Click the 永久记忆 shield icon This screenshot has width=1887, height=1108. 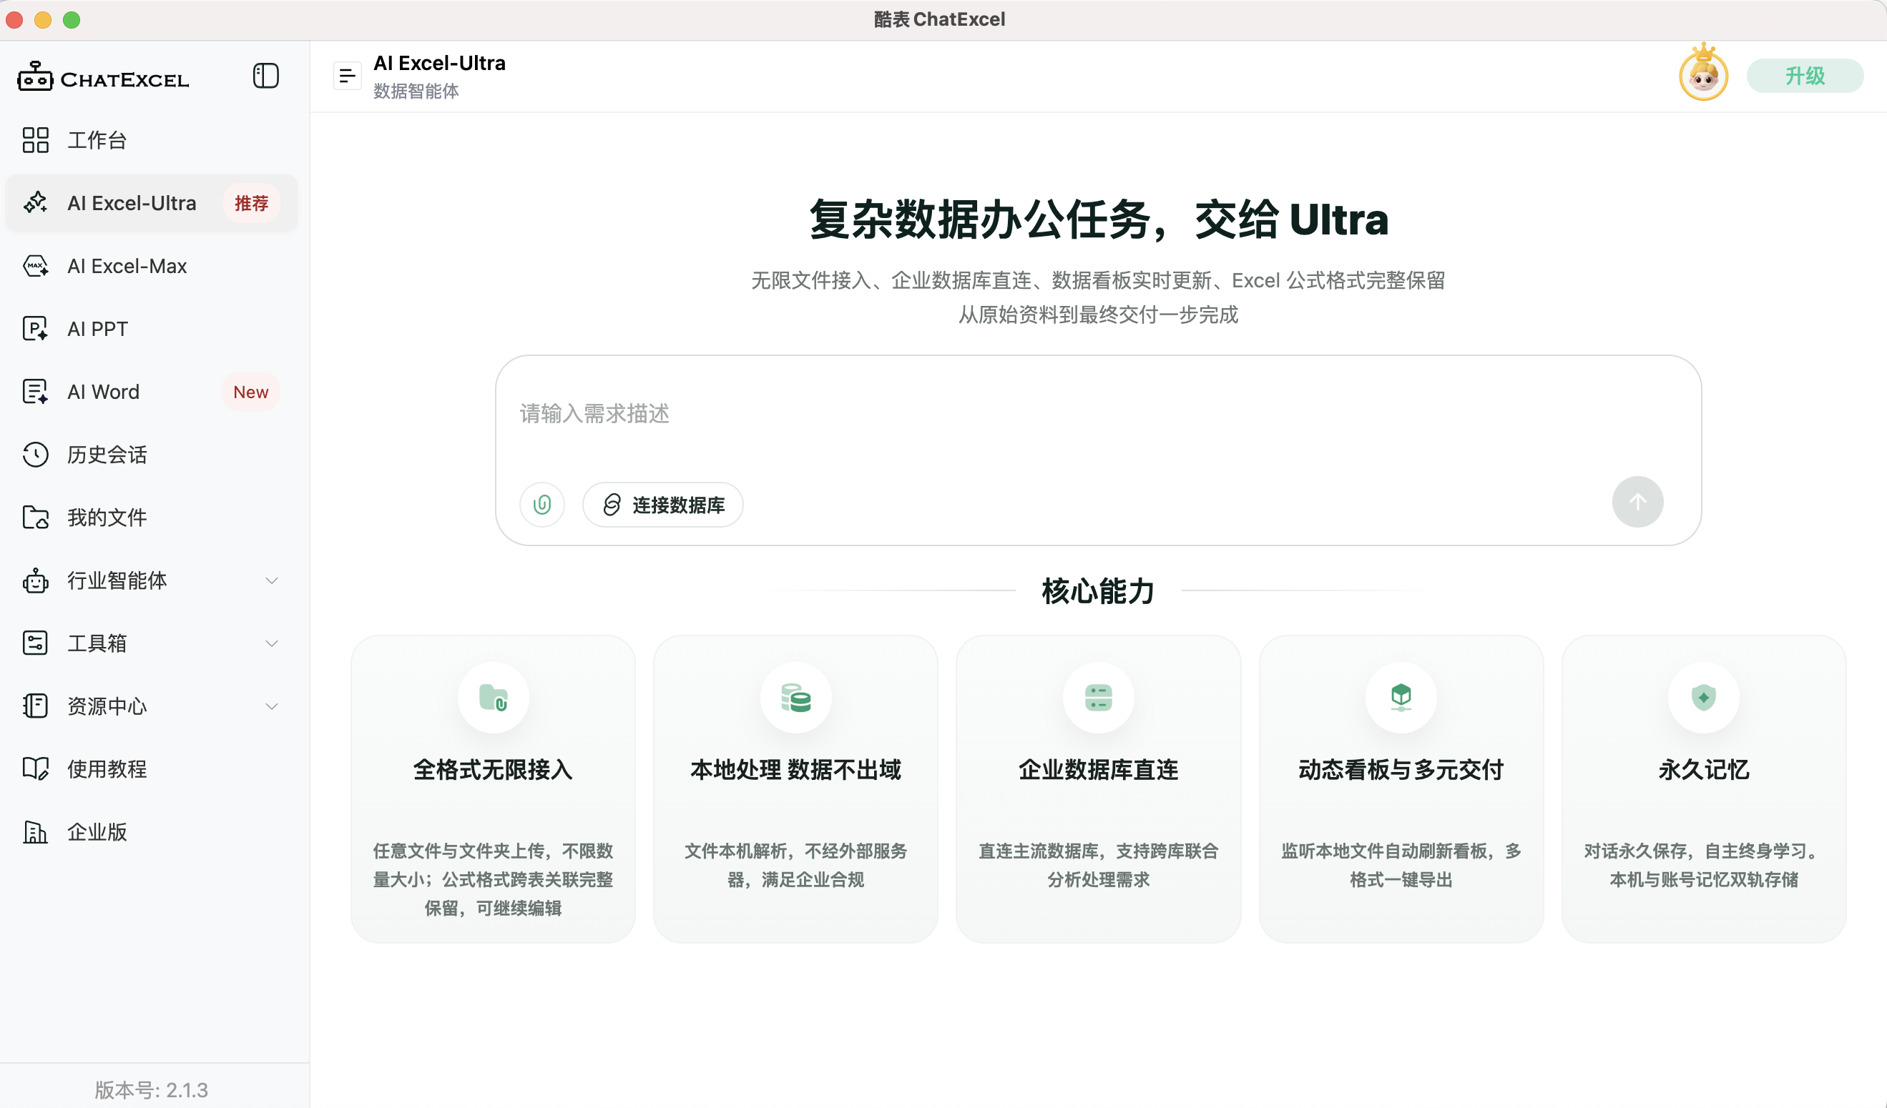point(1704,697)
